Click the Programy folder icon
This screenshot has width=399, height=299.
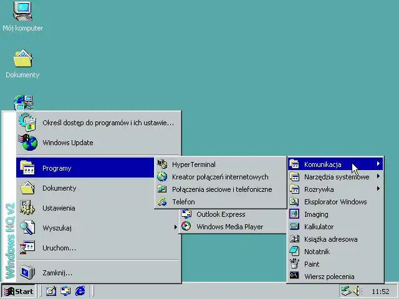tap(27, 168)
